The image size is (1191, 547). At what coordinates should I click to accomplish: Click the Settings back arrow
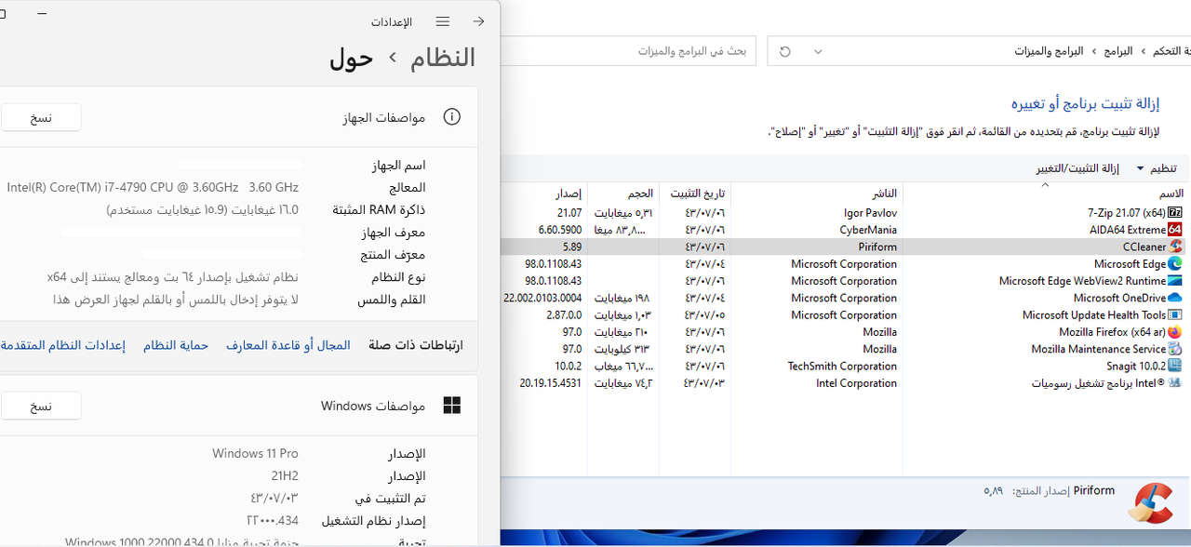[478, 21]
